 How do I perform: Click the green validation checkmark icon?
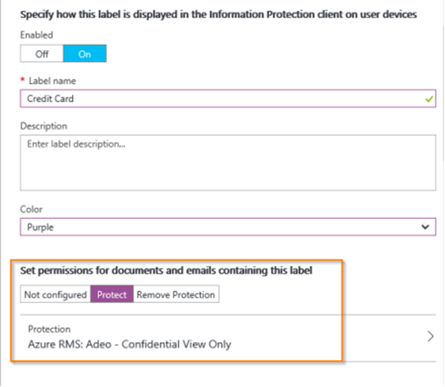point(428,99)
